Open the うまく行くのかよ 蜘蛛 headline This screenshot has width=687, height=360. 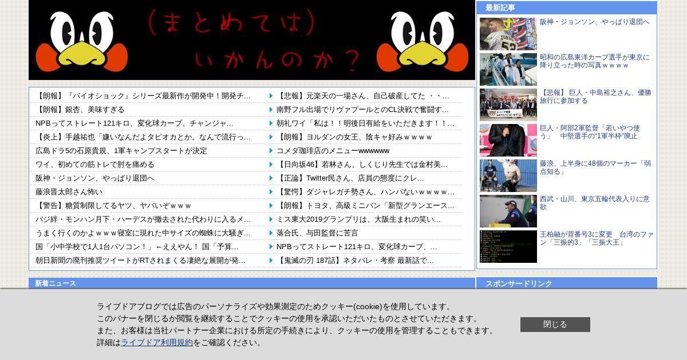(143, 233)
